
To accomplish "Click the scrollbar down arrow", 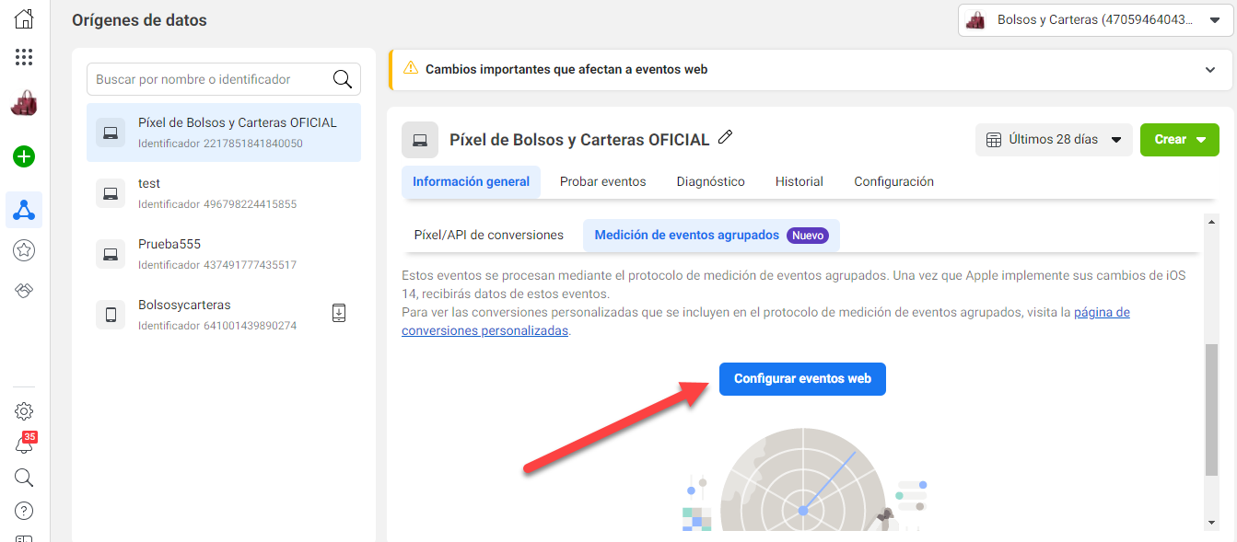I will 1211,523.
